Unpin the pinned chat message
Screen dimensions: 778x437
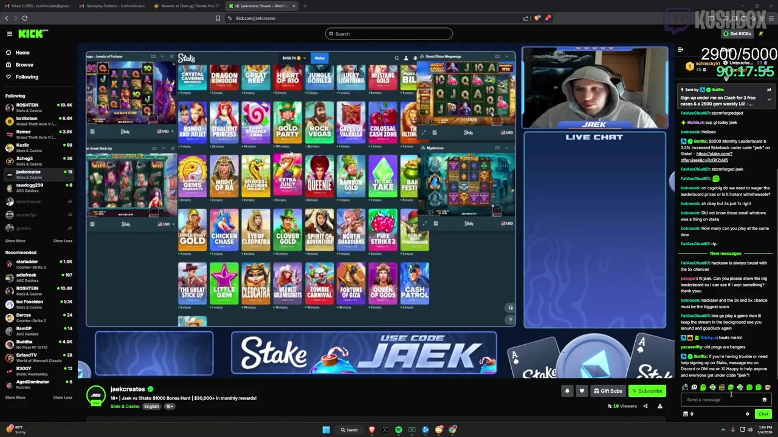point(769,90)
